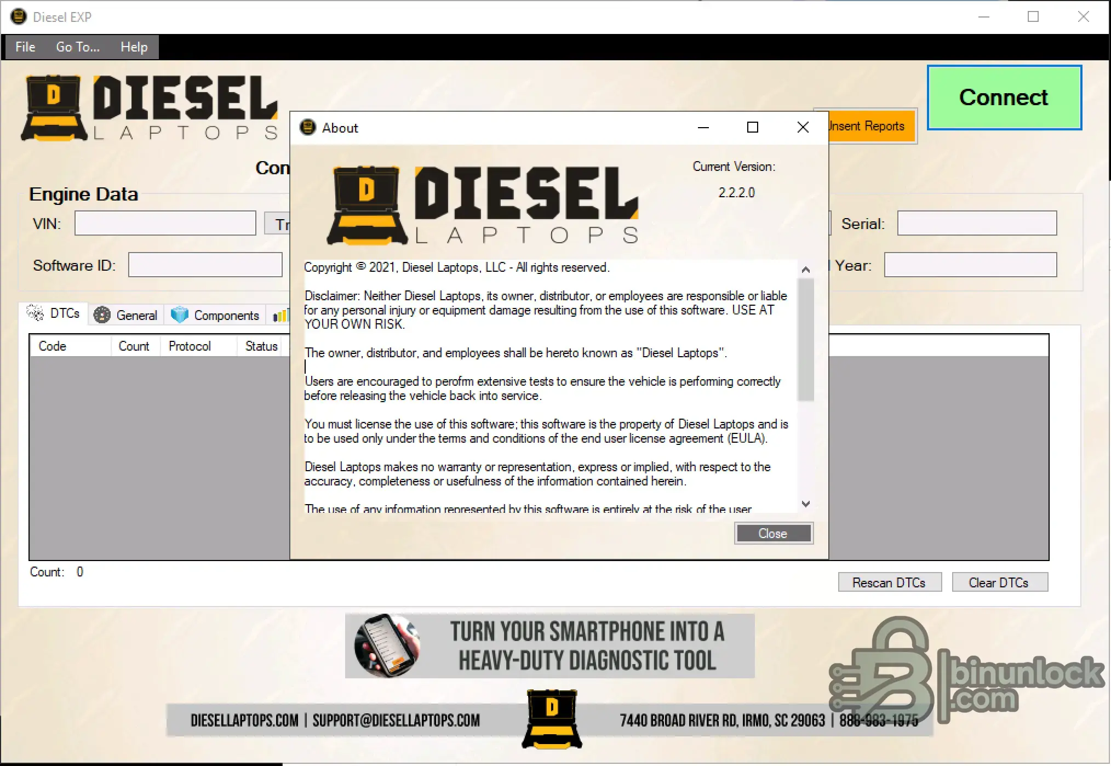Close the Diesel EXP main window
1111x766 pixels.
tap(1084, 17)
